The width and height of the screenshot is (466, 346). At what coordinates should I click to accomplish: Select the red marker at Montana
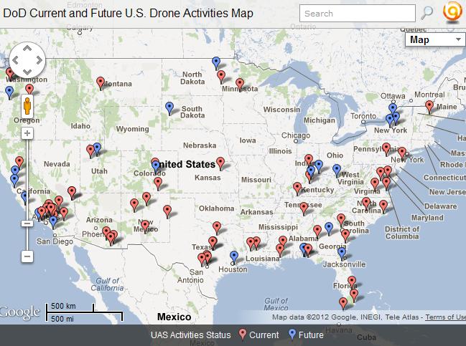click(x=101, y=82)
